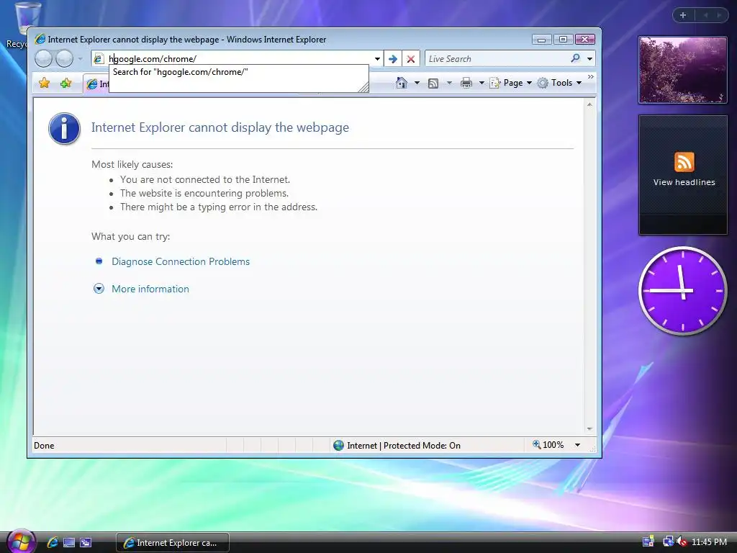Image resolution: width=737 pixels, height=553 pixels.
Task: Click the Home icon in toolbar
Action: [x=402, y=83]
